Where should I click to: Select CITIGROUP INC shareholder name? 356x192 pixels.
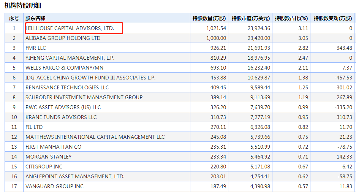[x=44, y=167]
